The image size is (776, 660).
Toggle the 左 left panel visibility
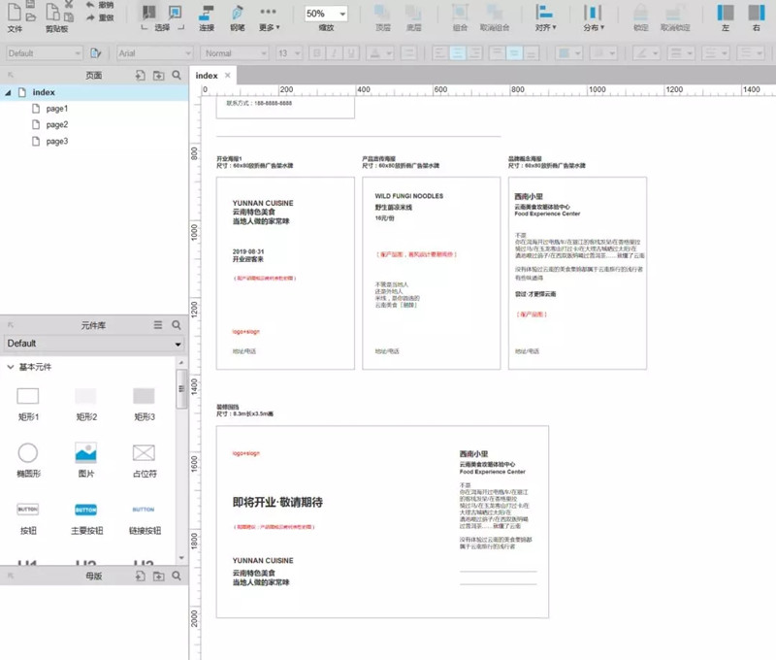pos(726,16)
